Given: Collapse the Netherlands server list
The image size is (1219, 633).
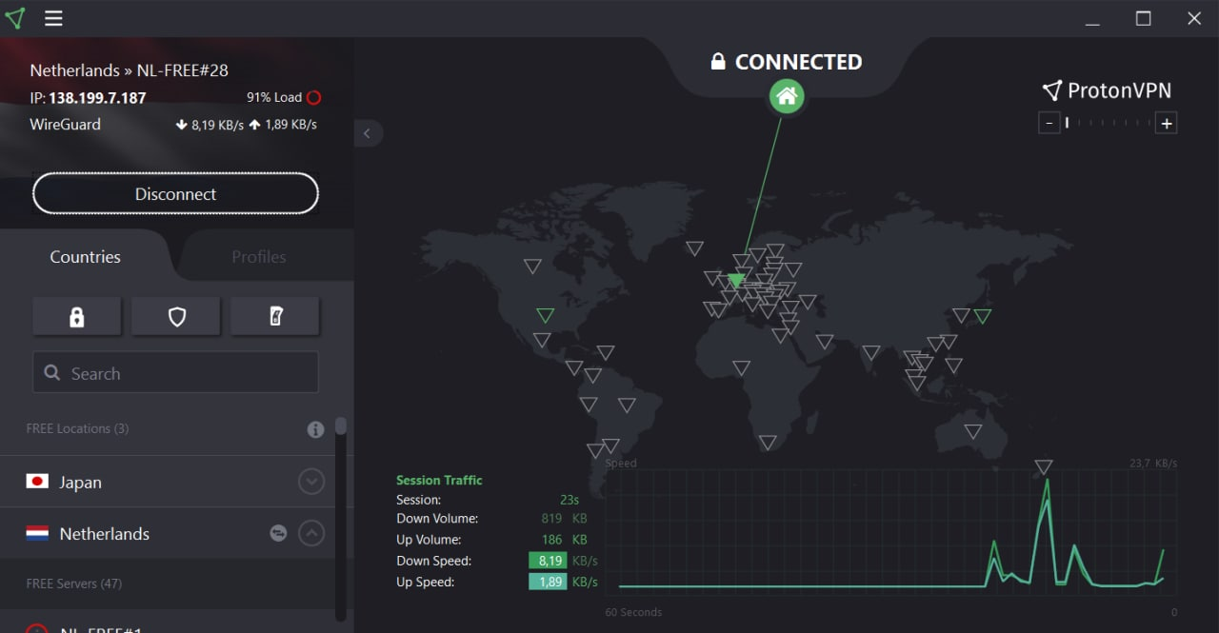Looking at the screenshot, I should 311,533.
